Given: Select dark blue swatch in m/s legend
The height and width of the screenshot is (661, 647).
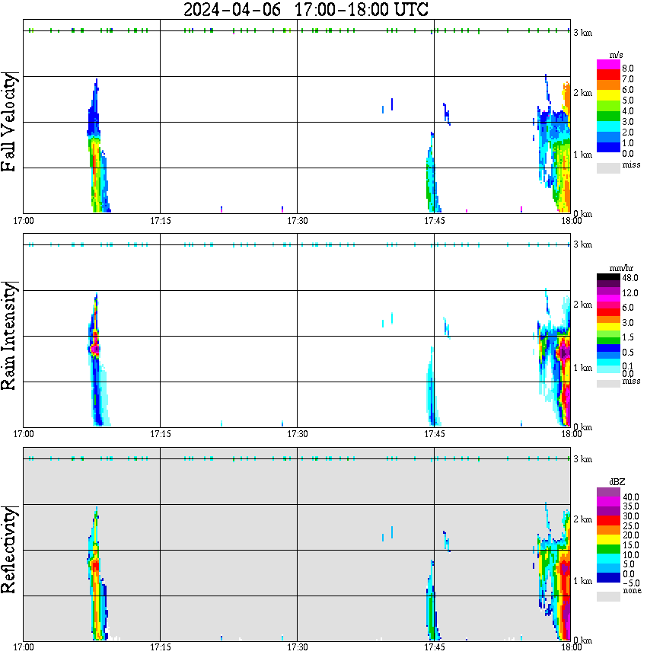Looking at the screenshot, I should [608, 147].
